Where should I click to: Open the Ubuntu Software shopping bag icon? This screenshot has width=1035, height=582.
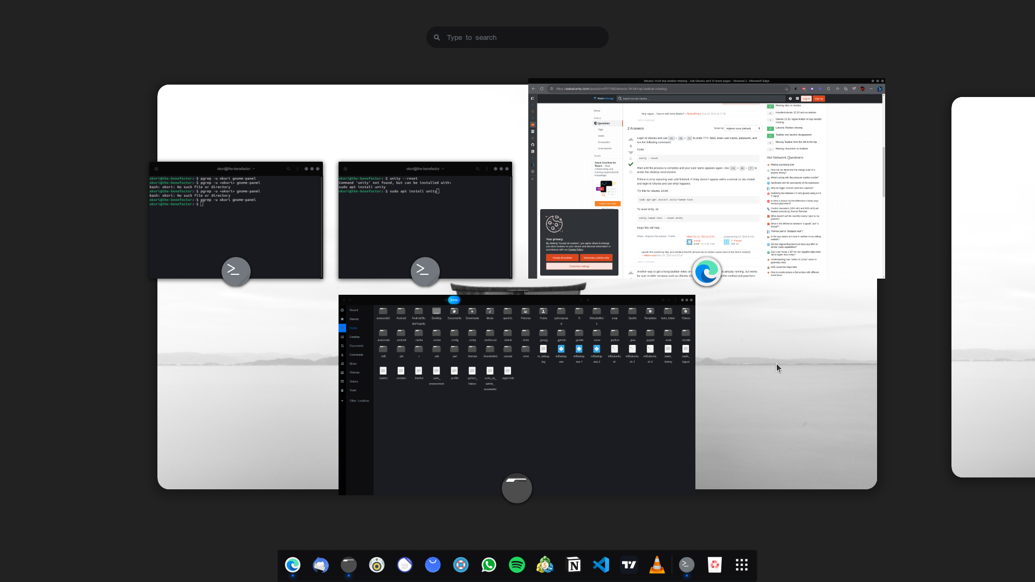[433, 565]
